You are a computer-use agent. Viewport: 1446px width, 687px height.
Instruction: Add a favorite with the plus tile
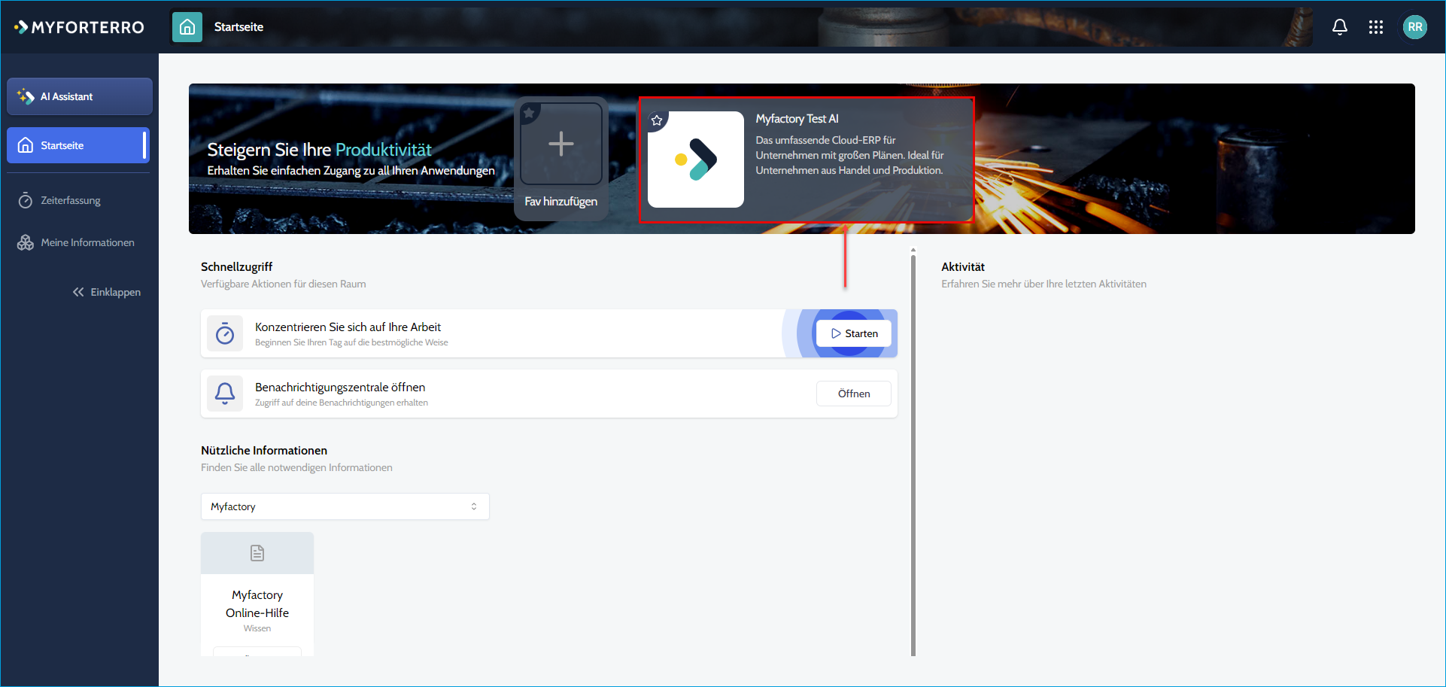click(561, 144)
